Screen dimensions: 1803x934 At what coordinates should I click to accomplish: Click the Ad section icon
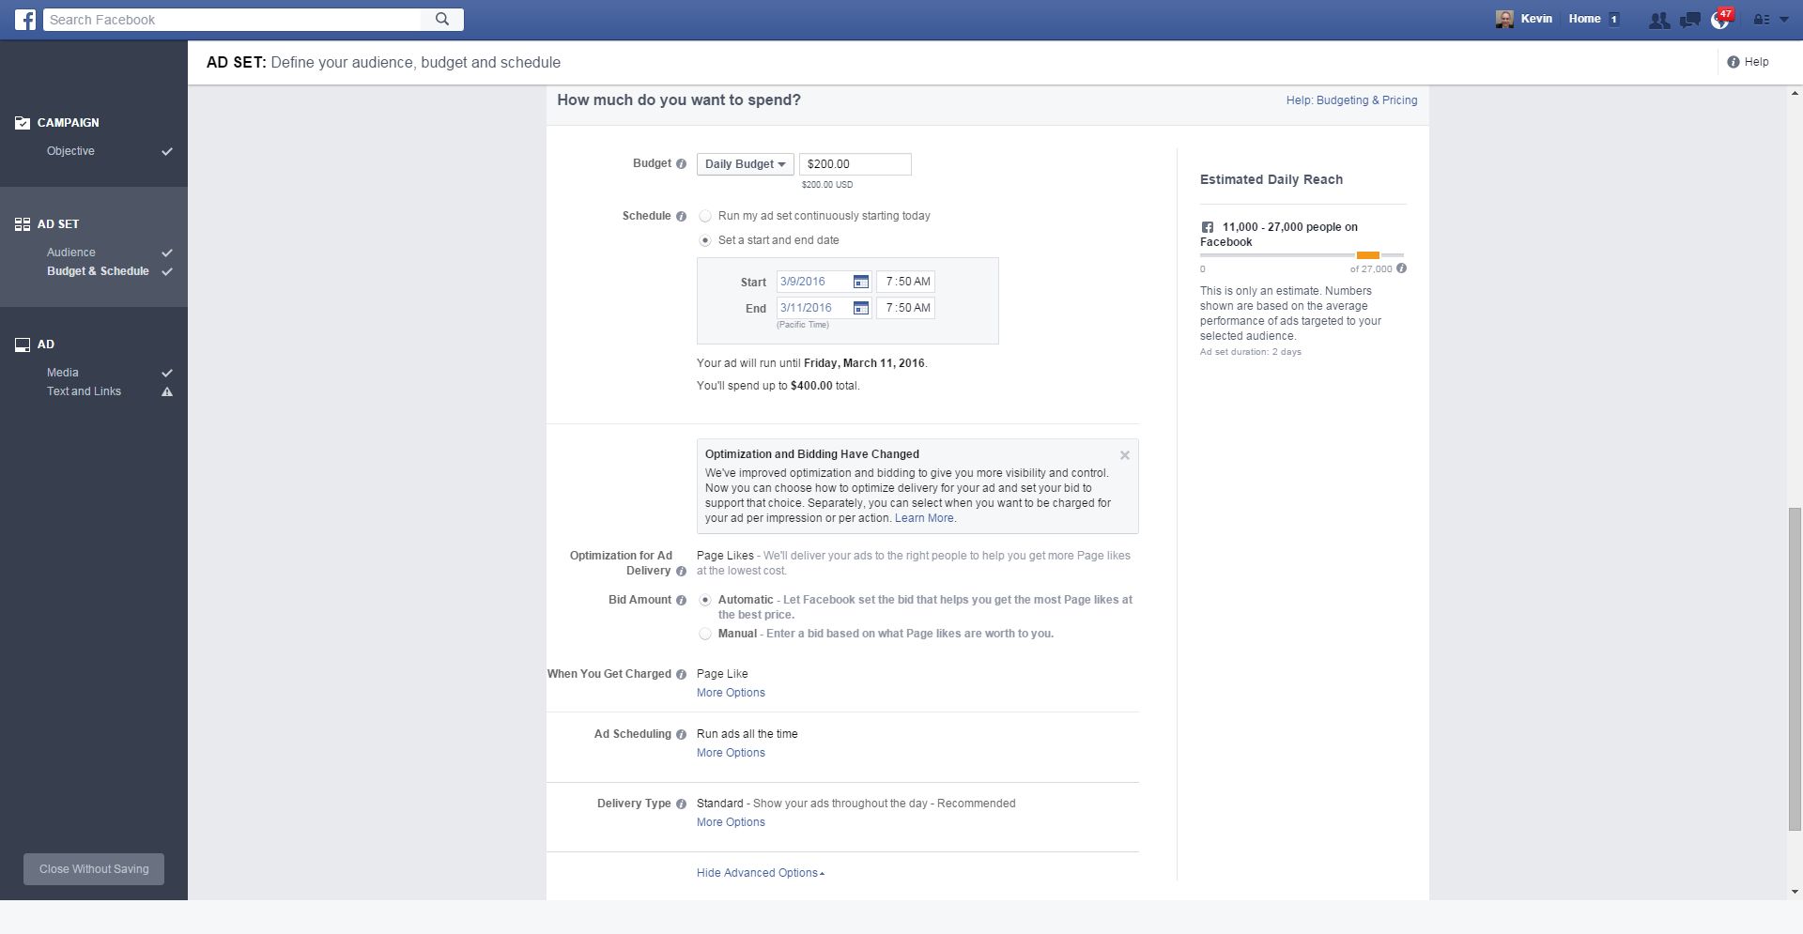click(23, 345)
